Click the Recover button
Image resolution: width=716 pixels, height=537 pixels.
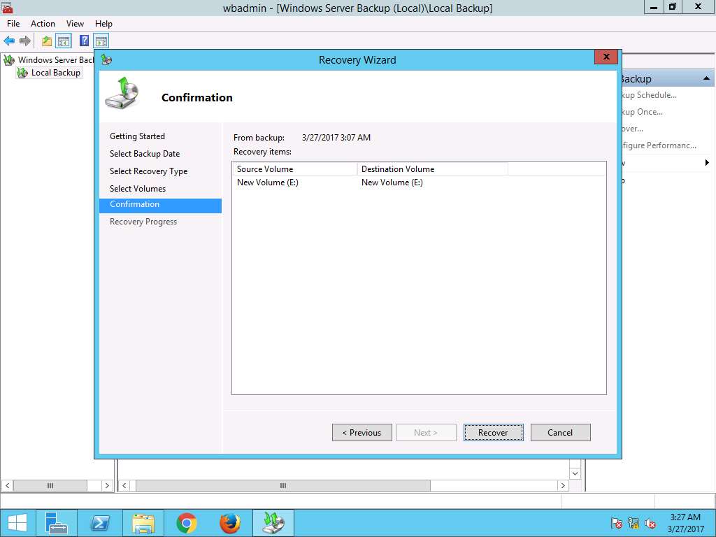493,432
